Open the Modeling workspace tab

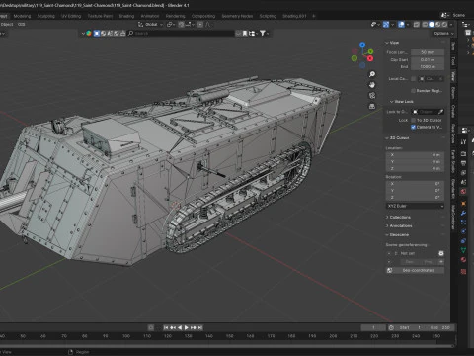click(x=22, y=16)
